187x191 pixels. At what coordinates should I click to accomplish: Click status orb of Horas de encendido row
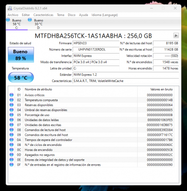click(12, 150)
